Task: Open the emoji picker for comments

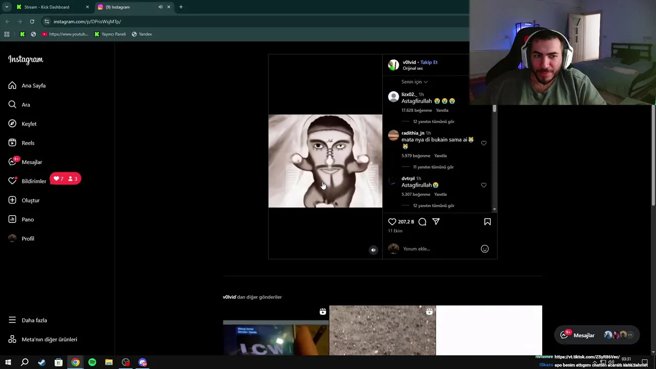Action: tap(485, 249)
